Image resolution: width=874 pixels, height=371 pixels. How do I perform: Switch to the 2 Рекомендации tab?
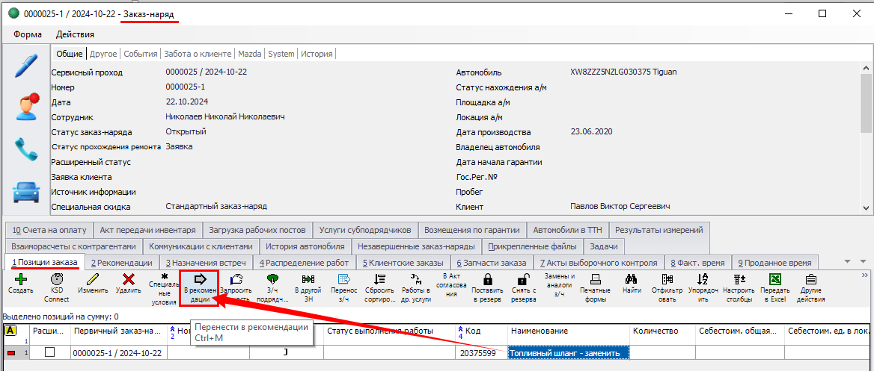pos(121,263)
